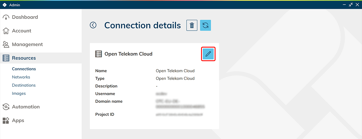Expand the Management menu section
362x139 pixels.
(27, 44)
